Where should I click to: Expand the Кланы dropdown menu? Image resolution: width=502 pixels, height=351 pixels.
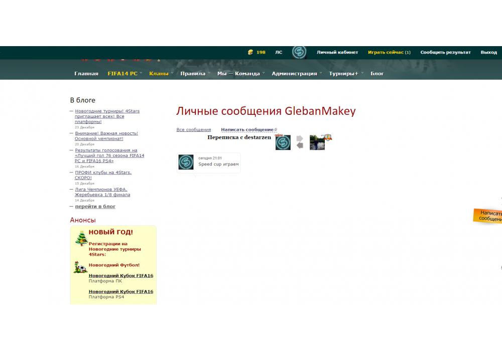159,74
